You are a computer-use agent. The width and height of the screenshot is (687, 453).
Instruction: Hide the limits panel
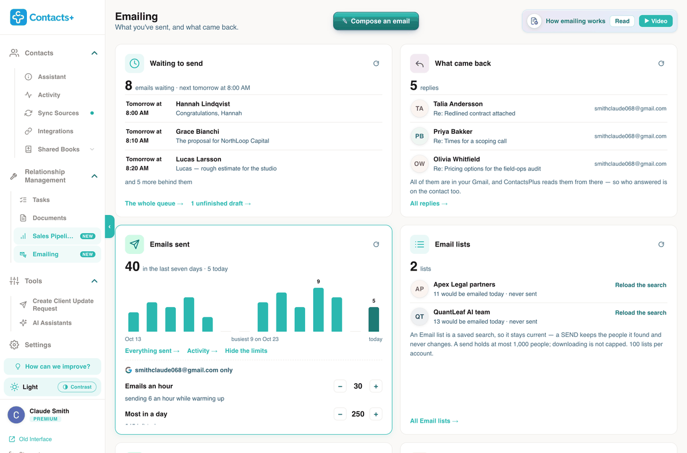pyautogui.click(x=246, y=351)
